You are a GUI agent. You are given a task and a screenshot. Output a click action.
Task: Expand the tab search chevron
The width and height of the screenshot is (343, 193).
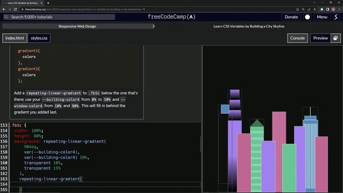[x=314, y=3]
